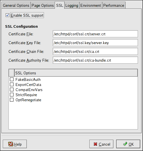Switch to the Performance tab
This screenshot has width=143, height=151.
(x=114, y=5)
